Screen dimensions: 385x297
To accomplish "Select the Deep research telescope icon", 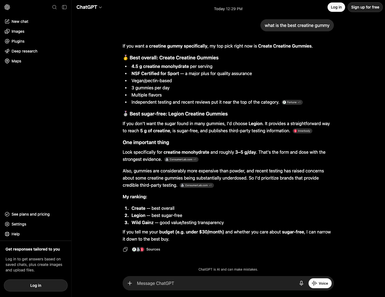I will [7, 51].
